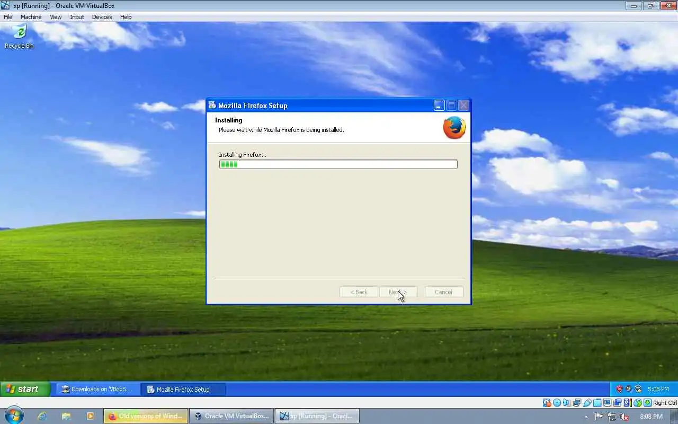Click the network adapters indicator in the VirtualBox status bar
The height and width of the screenshot is (424, 678).
pos(577,403)
